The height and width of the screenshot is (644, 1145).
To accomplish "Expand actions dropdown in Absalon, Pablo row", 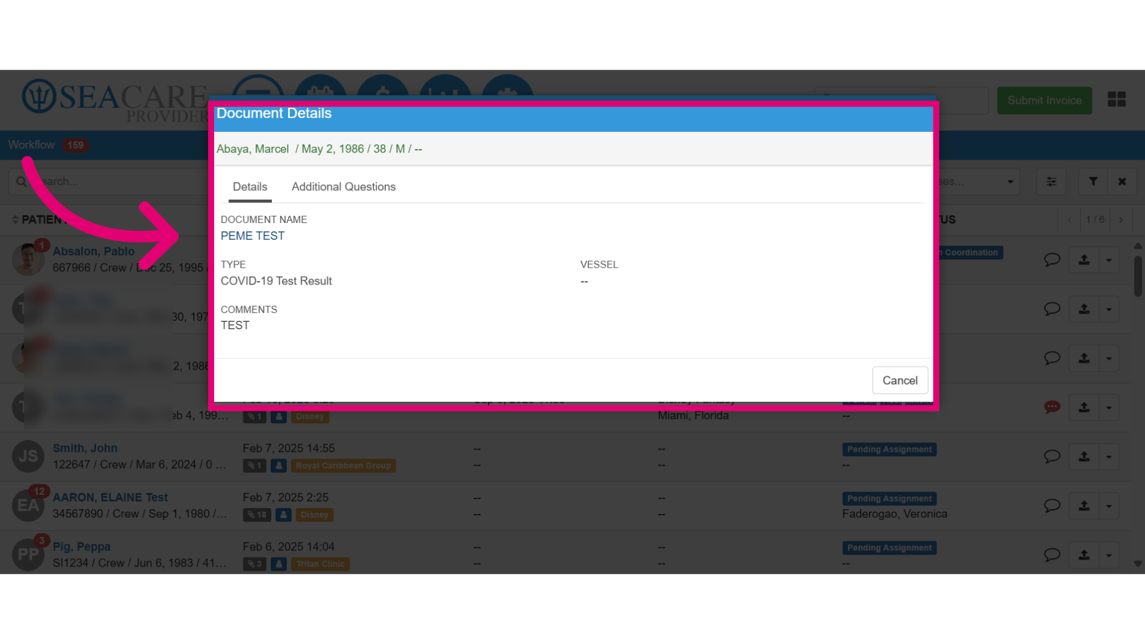I will (1109, 260).
